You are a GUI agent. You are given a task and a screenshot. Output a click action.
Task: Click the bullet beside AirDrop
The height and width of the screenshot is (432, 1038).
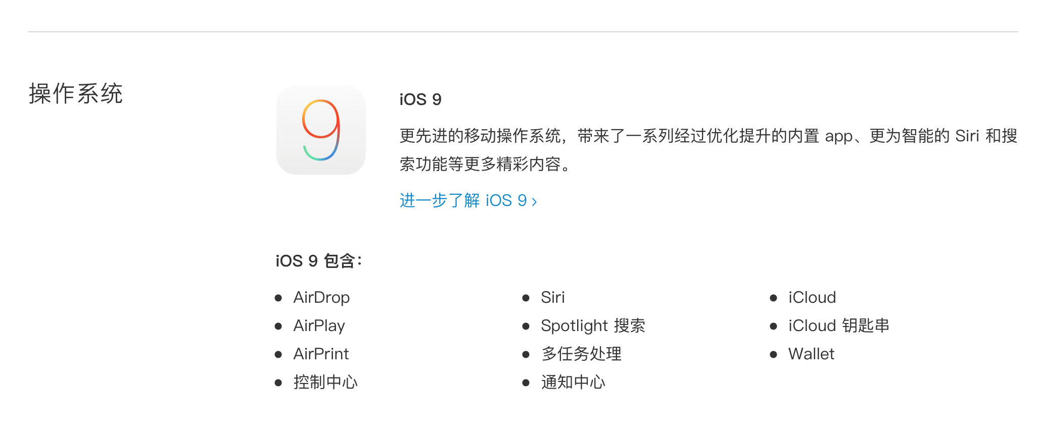278,298
